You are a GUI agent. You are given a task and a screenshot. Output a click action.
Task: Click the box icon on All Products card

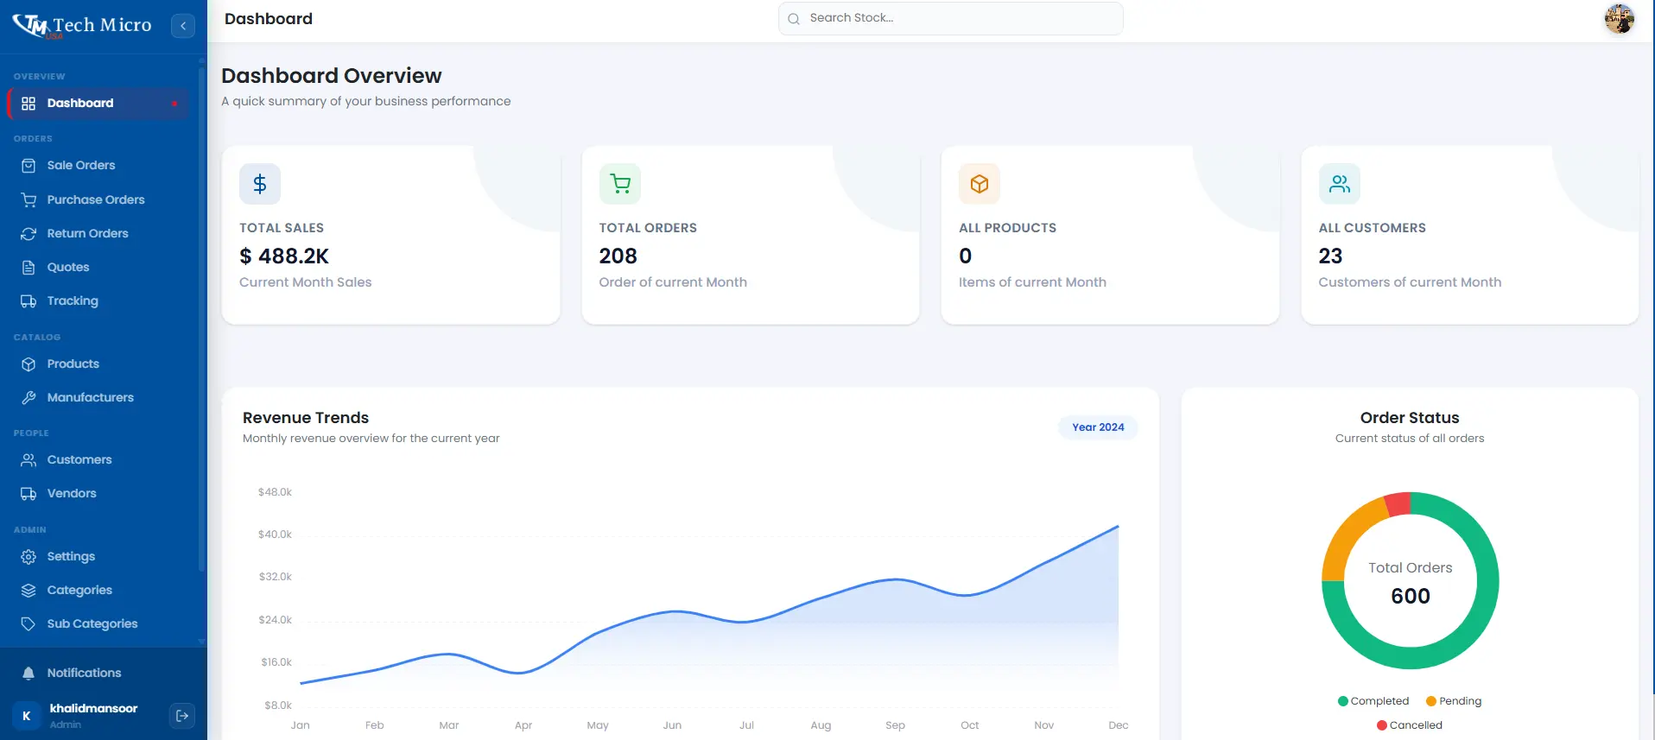[980, 184]
